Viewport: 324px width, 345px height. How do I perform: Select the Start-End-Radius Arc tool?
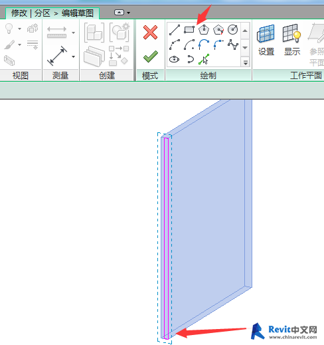[175, 45]
